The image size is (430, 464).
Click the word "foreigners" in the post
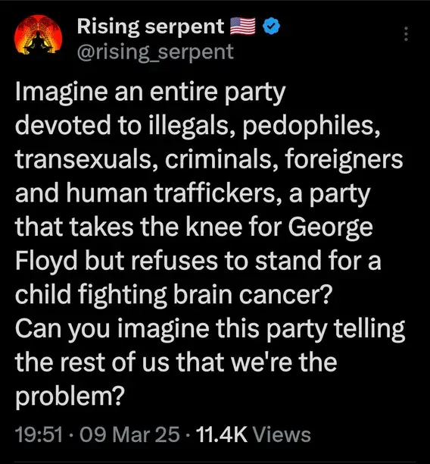click(344, 160)
